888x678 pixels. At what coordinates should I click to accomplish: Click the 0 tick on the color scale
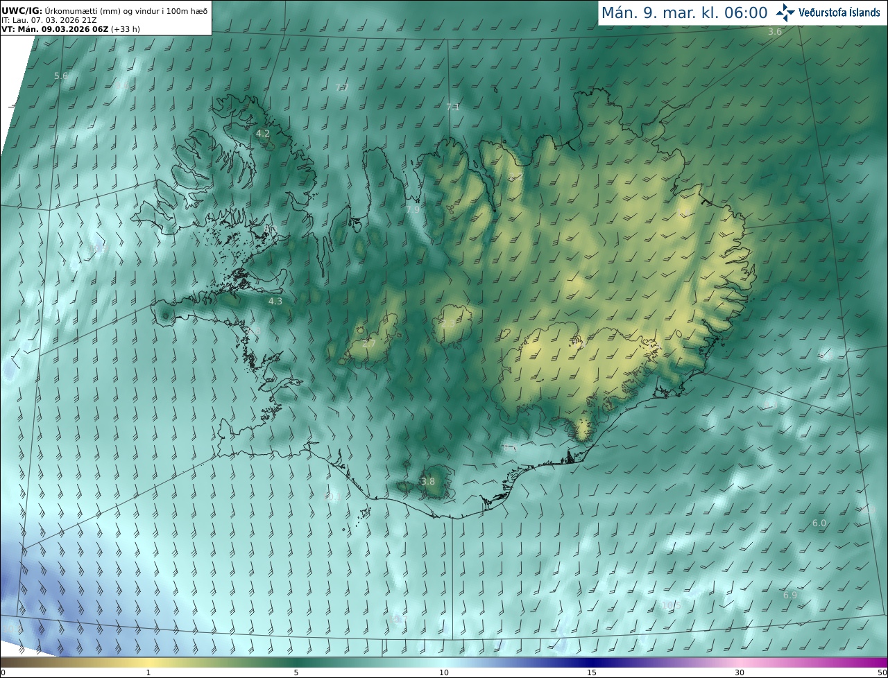3,673
